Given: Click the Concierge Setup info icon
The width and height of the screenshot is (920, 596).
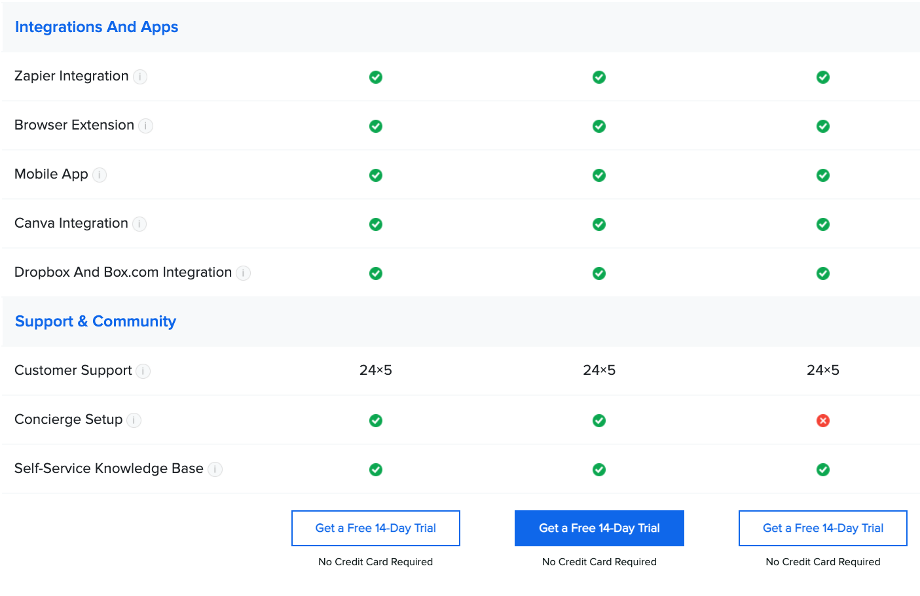Looking at the screenshot, I should pyautogui.click(x=134, y=421).
